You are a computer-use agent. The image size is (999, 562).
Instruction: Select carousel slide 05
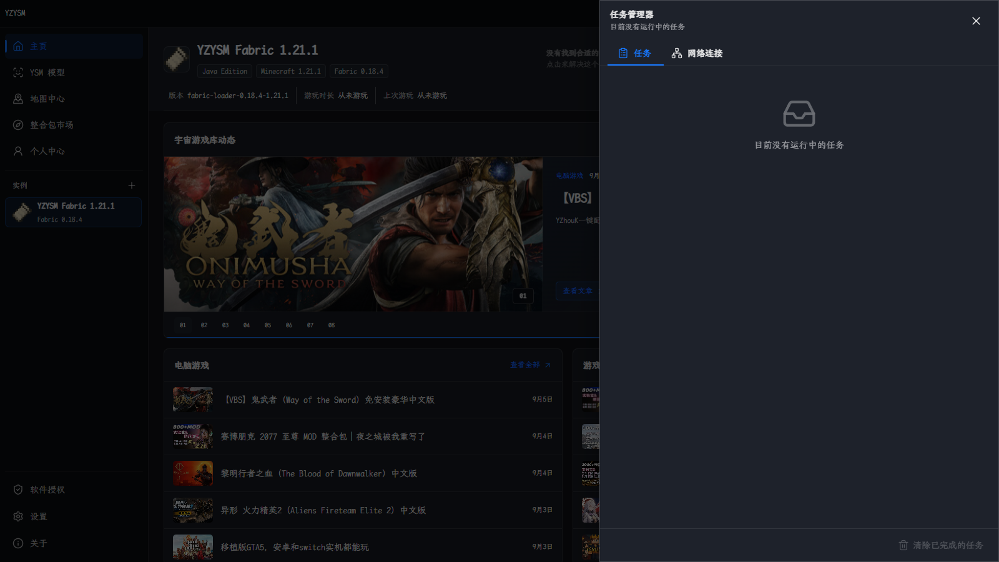click(x=268, y=325)
